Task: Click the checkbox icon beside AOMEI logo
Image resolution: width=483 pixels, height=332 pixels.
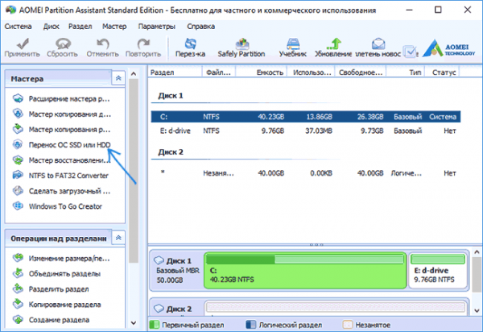Action: (x=410, y=52)
